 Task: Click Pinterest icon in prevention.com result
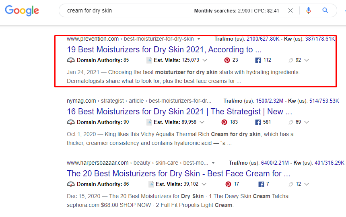pyautogui.click(x=227, y=60)
